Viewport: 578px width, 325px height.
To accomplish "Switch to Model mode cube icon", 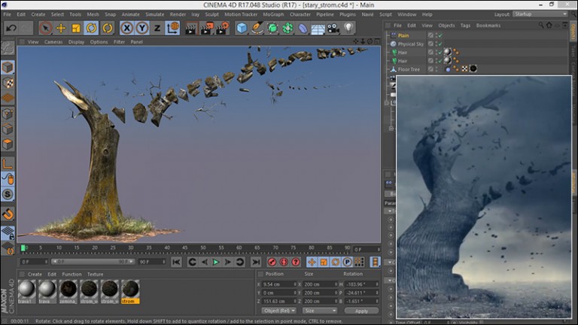I will point(8,68).
